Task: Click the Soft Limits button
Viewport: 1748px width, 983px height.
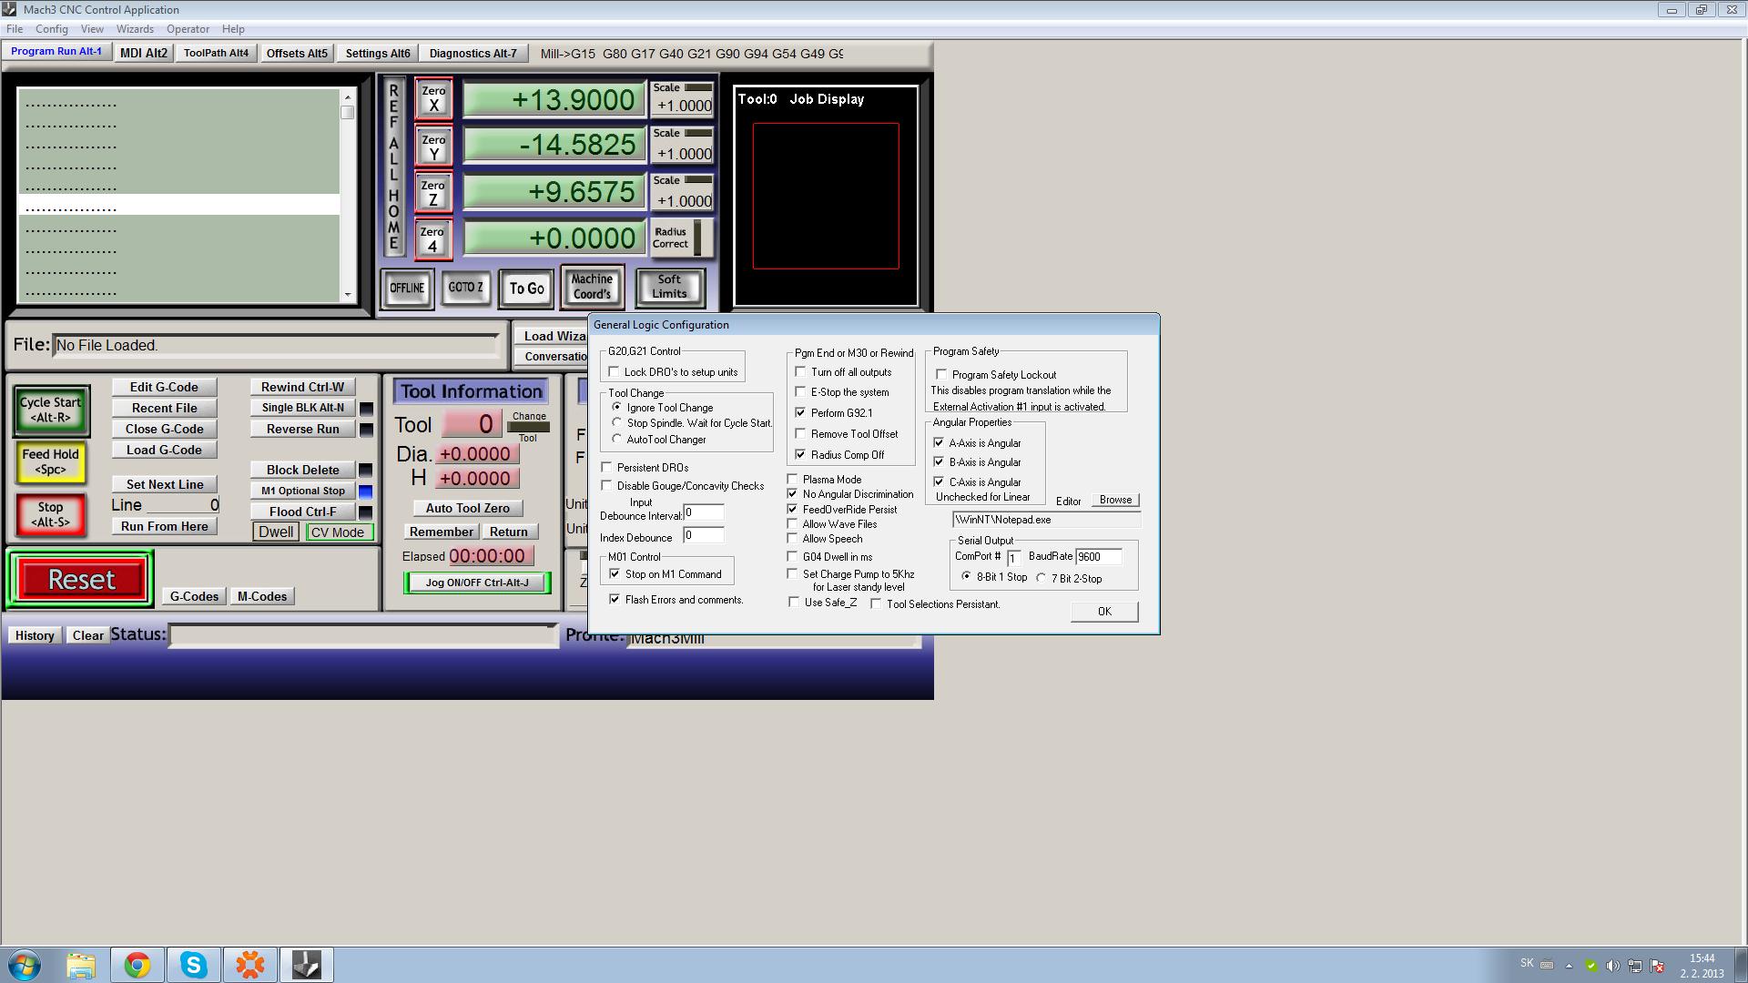Action: (x=669, y=287)
